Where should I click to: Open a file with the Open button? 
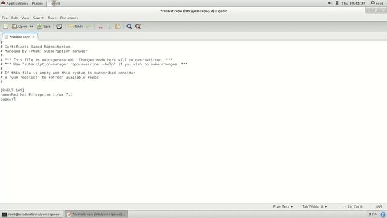(19, 27)
